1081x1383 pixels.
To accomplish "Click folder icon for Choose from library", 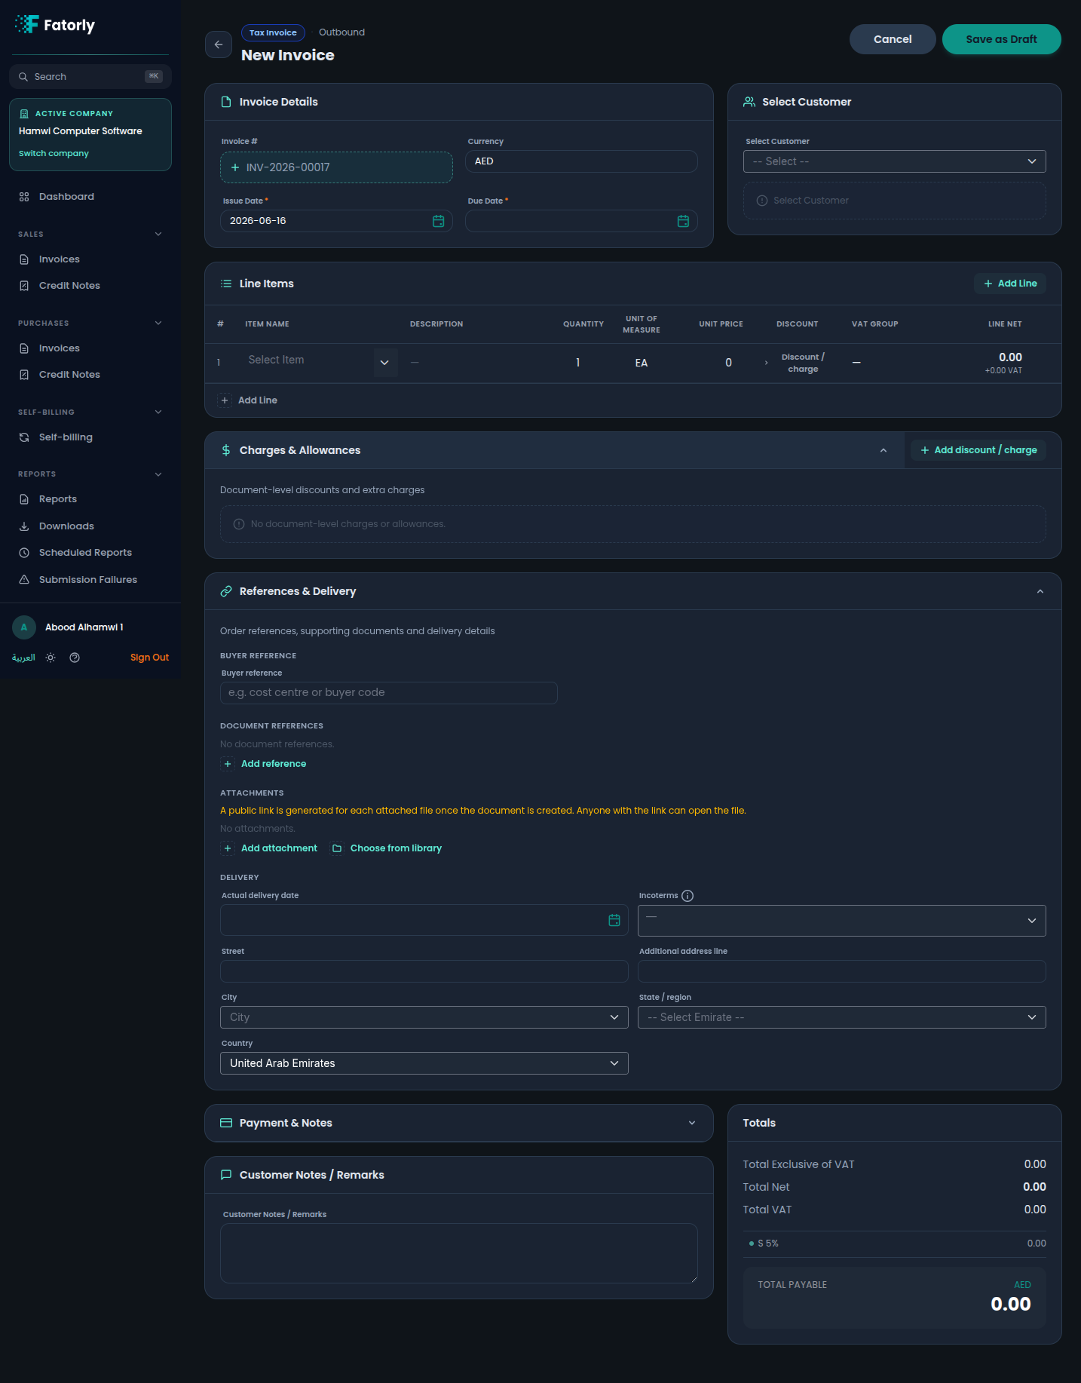I will tap(337, 848).
